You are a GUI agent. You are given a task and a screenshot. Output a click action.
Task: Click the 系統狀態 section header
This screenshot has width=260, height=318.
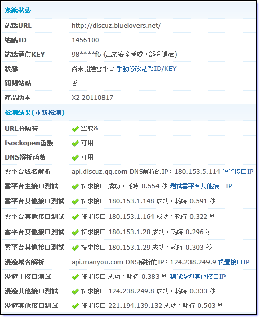coord(18,10)
